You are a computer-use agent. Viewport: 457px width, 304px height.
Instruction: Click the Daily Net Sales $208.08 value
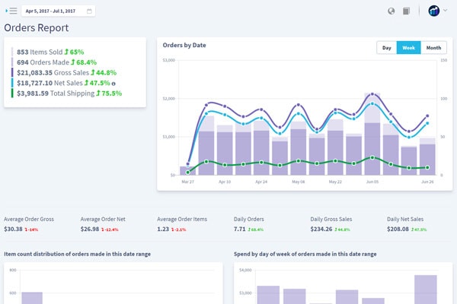coord(398,230)
